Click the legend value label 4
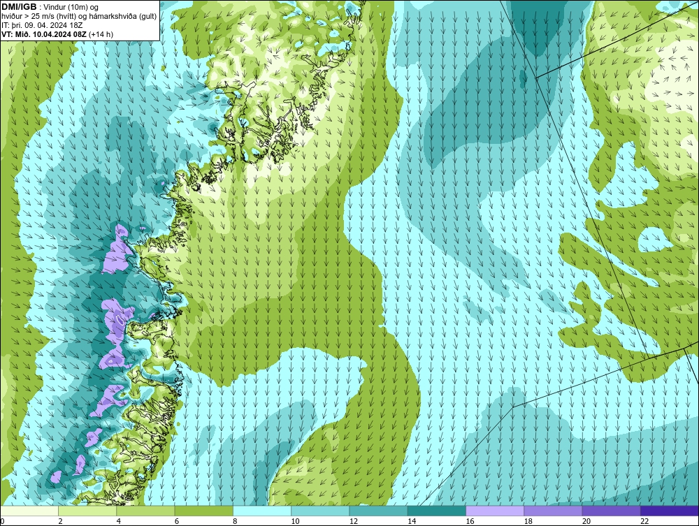 point(119,522)
